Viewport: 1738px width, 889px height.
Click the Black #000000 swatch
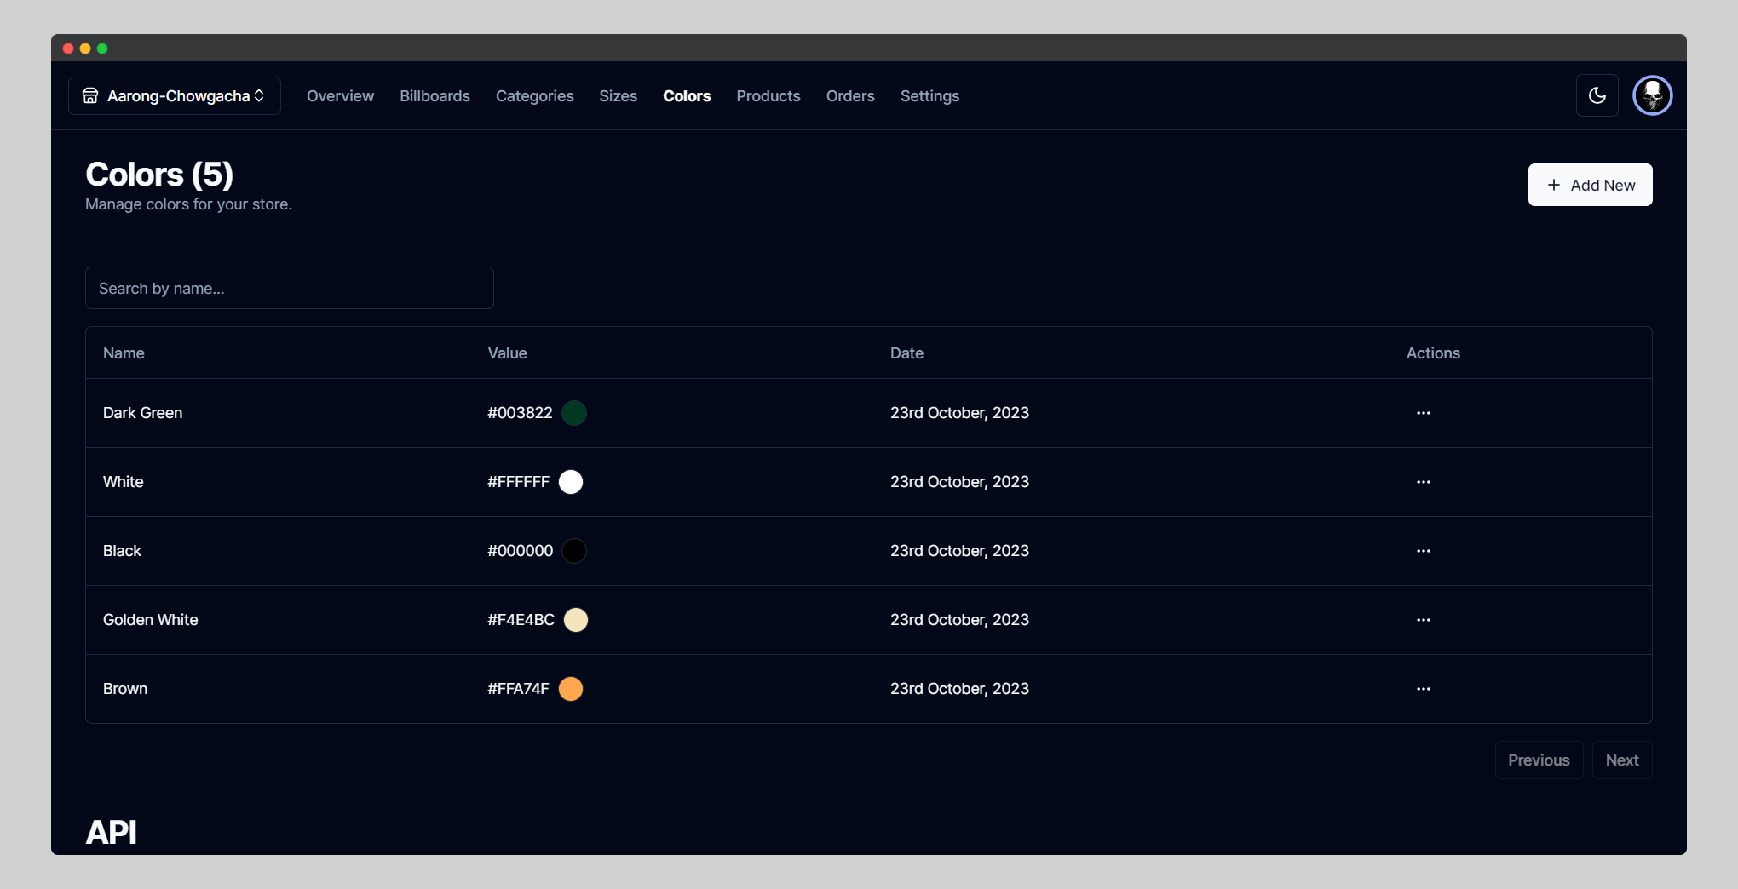(574, 551)
